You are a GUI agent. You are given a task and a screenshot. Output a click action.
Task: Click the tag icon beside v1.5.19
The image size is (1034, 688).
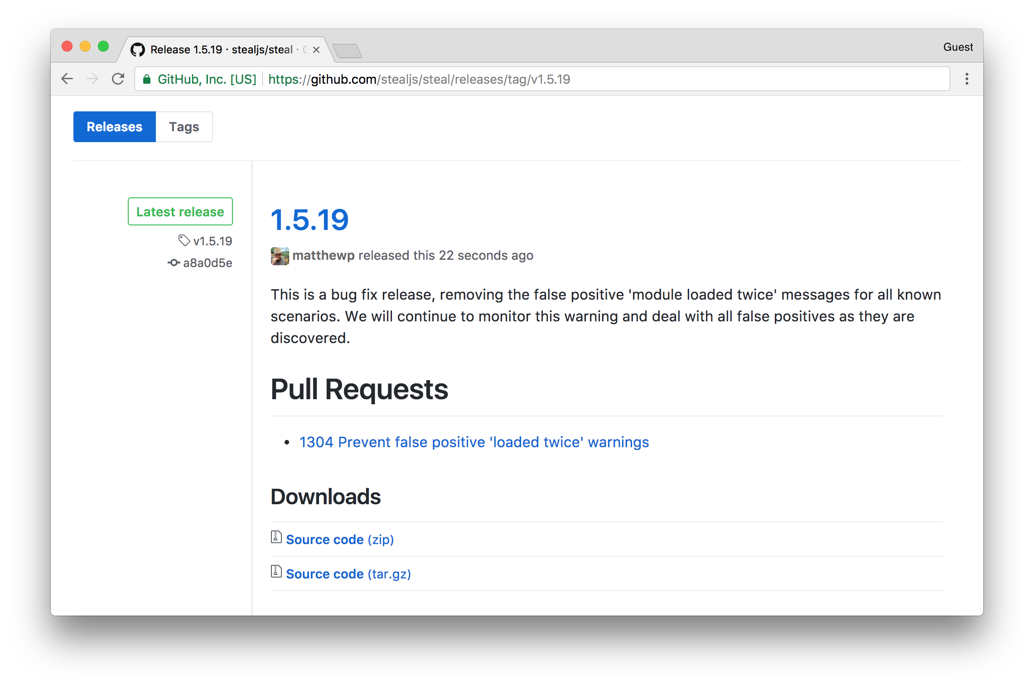click(184, 241)
